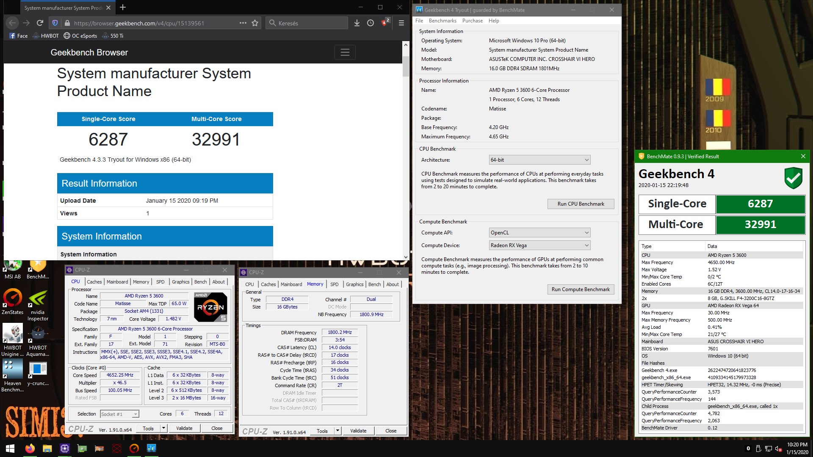This screenshot has height=457, width=813.
Task: Click Run Compute Benchmark button
Action: coord(581,289)
